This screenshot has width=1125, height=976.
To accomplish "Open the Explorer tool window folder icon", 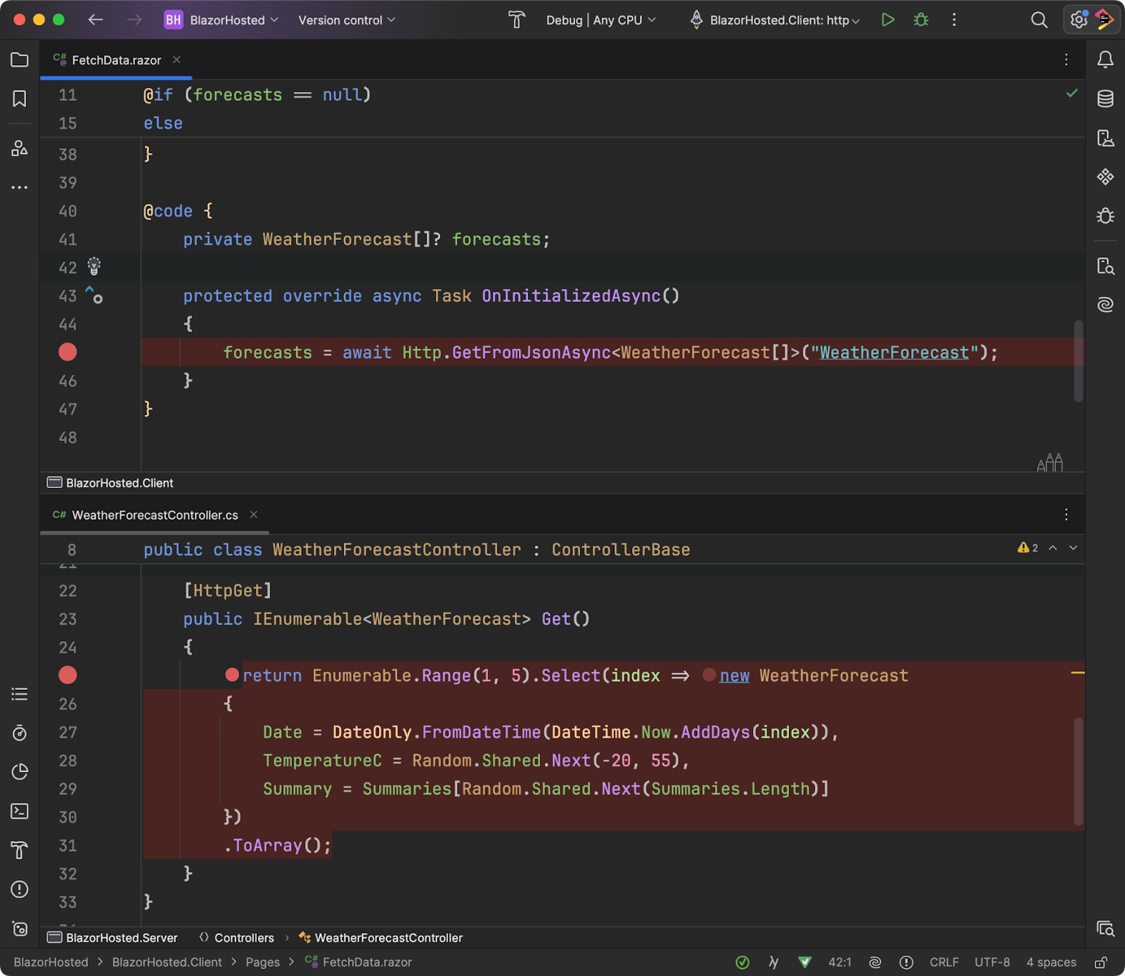I will pyautogui.click(x=20, y=60).
